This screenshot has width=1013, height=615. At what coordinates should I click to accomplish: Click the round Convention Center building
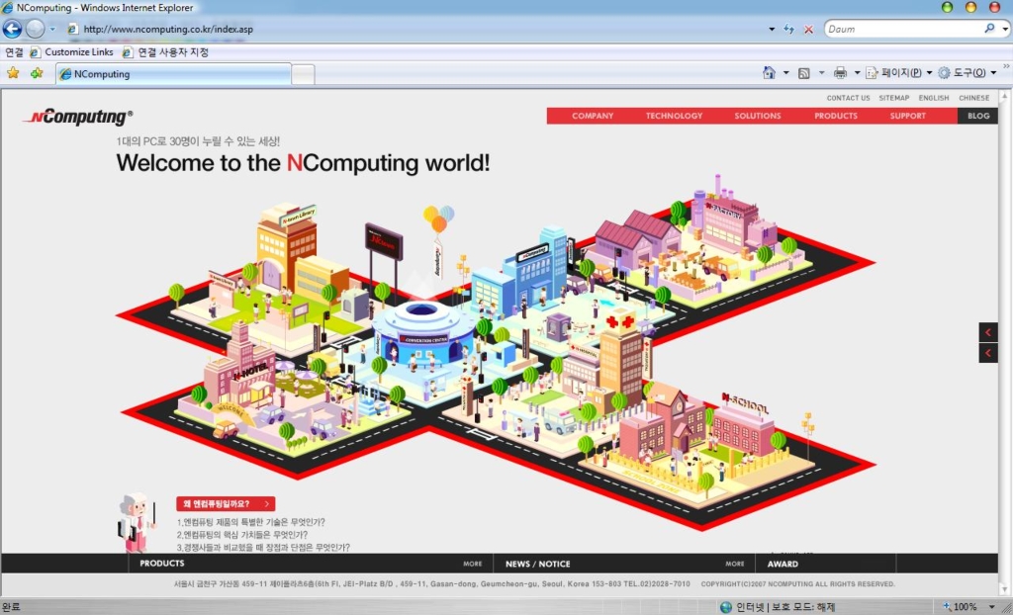coord(421,334)
